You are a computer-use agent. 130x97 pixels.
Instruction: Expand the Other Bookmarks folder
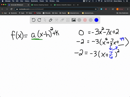click(x=122, y=13)
